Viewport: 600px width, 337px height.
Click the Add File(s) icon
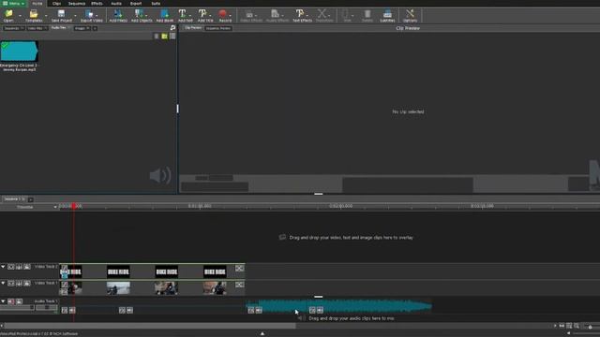click(118, 14)
